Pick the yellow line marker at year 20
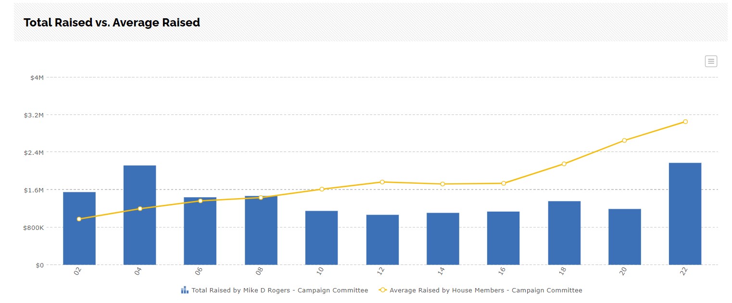The image size is (732, 303). click(x=625, y=140)
